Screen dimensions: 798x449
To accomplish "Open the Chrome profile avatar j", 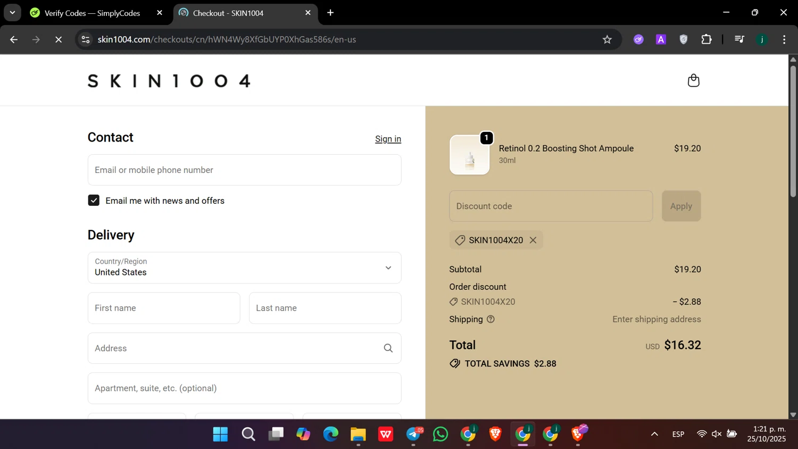I will [x=762, y=39].
